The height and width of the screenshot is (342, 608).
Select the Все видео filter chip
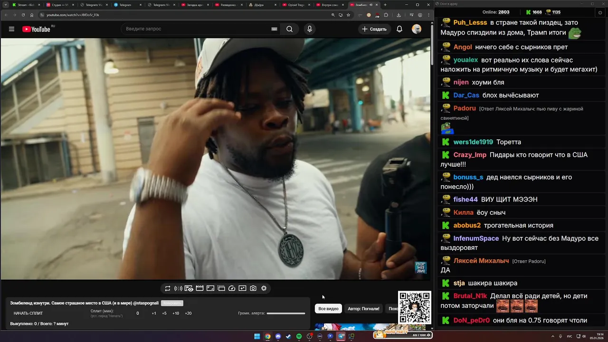pos(328,309)
